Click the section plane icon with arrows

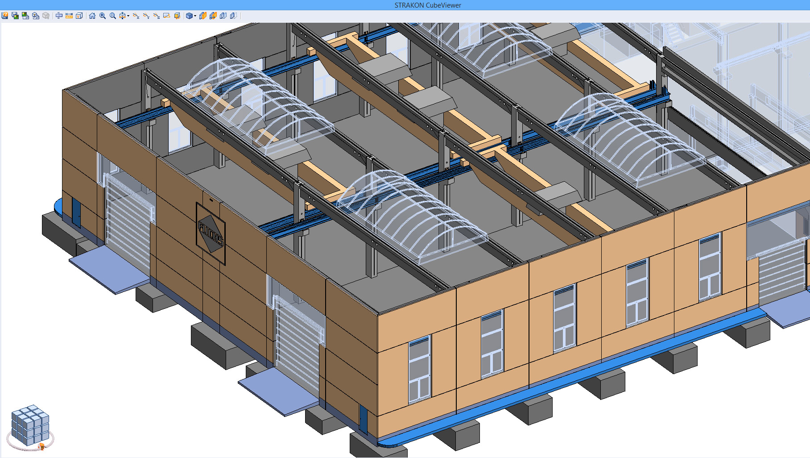pyautogui.click(x=59, y=16)
